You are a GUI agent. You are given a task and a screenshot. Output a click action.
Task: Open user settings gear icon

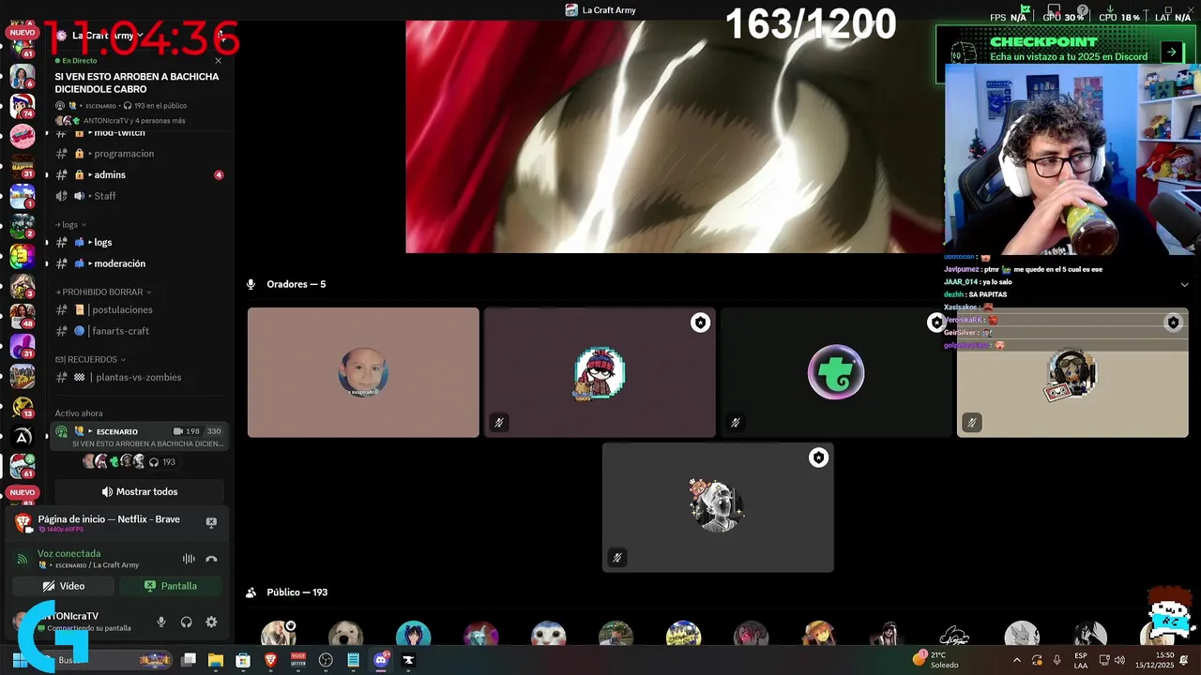tap(211, 622)
